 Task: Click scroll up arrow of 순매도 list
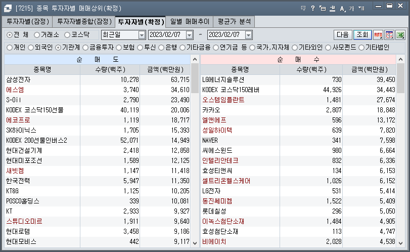pos(195,59)
